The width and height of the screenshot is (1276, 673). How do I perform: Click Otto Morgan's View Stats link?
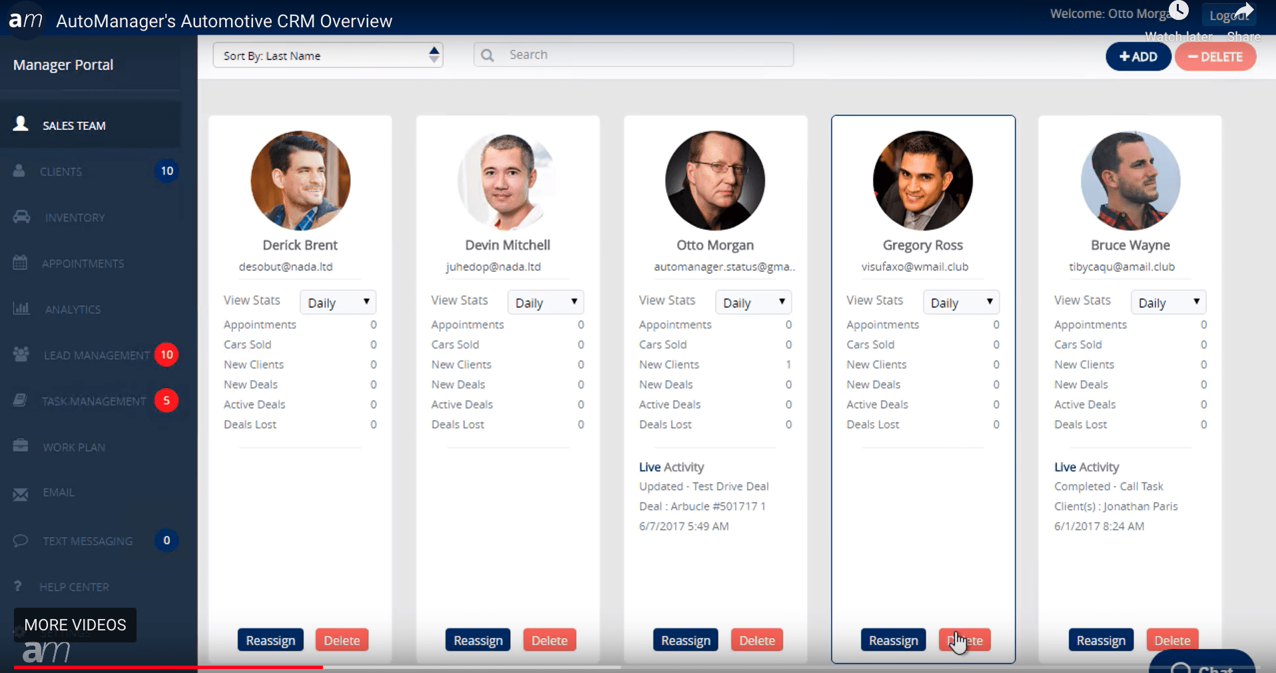667,300
